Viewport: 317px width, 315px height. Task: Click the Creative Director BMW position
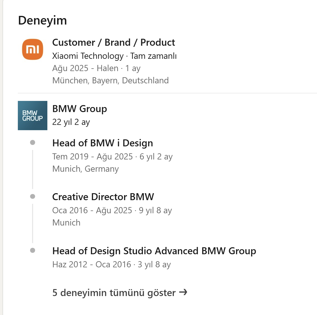(103, 197)
